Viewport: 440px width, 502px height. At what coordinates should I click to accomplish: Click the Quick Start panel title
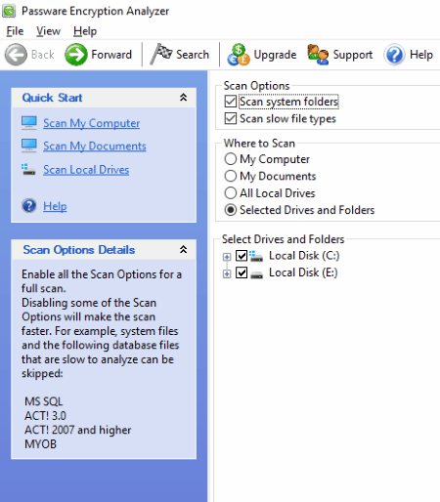pyautogui.click(x=52, y=98)
